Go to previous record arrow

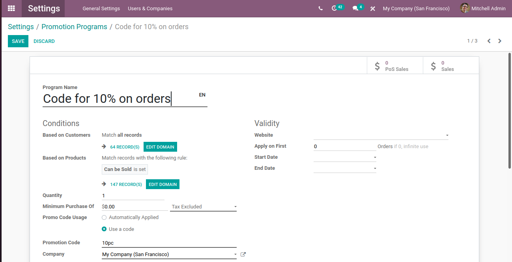[x=489, y=41]
